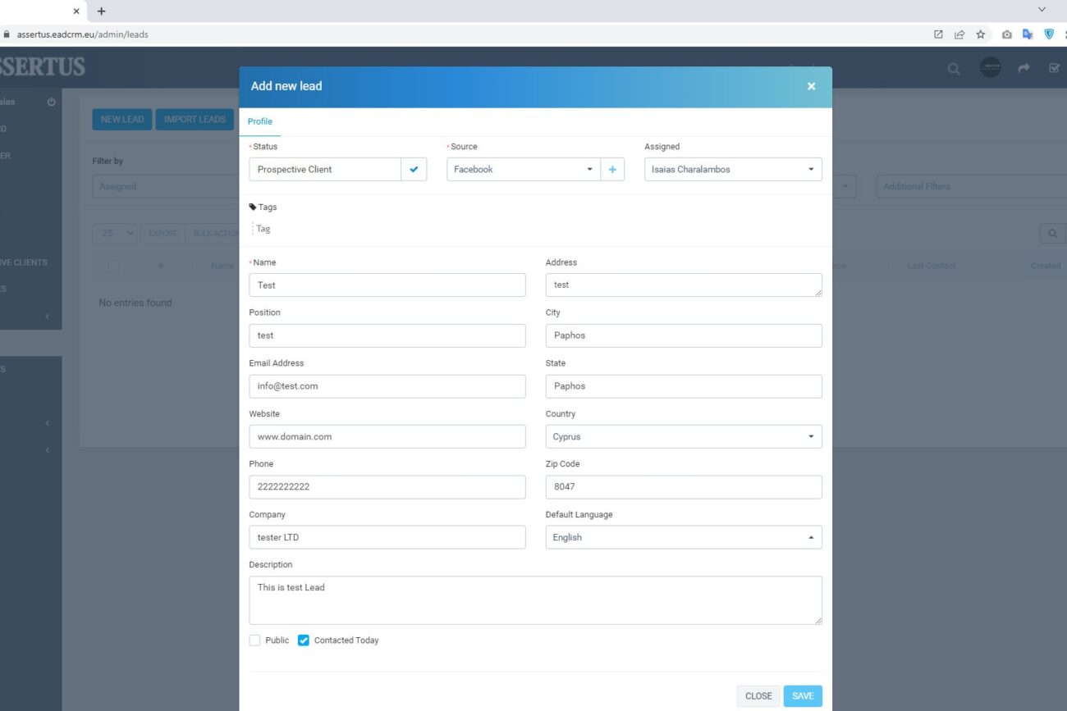Screen dimensions: 1067x711
Task: Close the dialog with the X icon
Action: [x=811, y=86]
